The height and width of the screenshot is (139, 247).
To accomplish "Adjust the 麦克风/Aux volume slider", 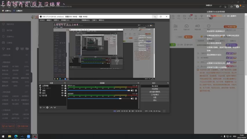I will 99,91.
